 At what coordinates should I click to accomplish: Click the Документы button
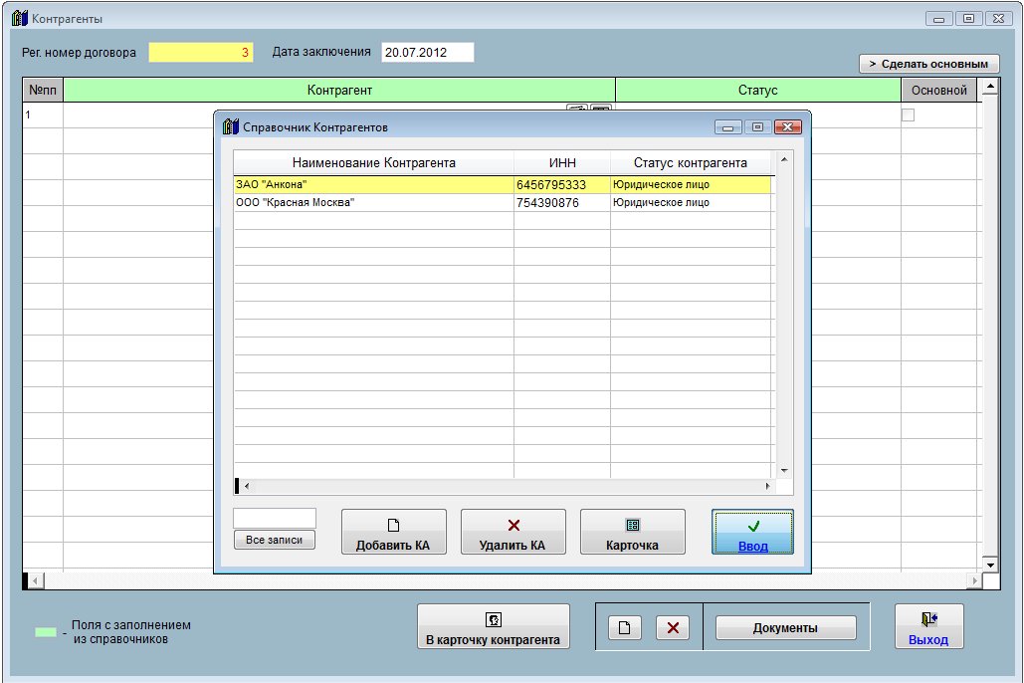[785, 628]
